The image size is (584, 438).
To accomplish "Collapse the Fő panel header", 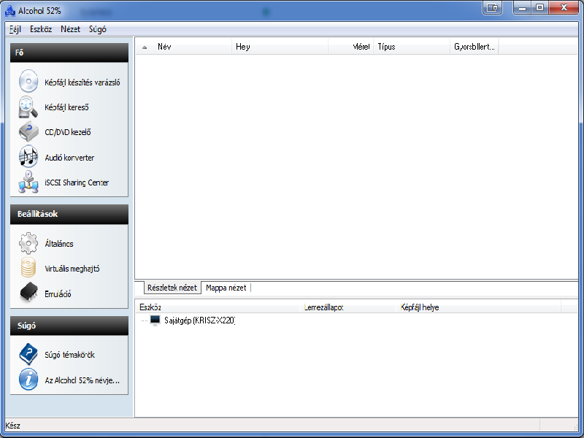I will 69,53.
